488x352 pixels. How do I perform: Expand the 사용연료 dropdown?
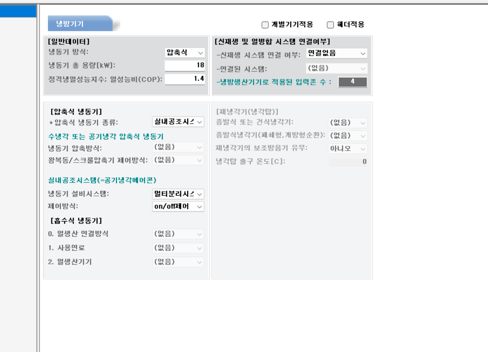pyautogui.click(x=178, y=248)
